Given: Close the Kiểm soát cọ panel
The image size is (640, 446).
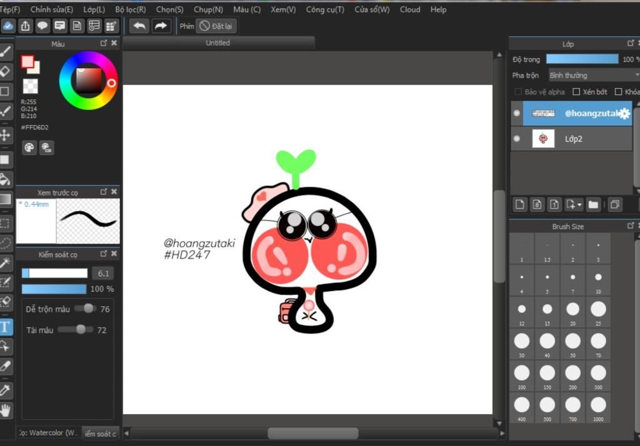Looking at the screenshot, I should 114,254.
